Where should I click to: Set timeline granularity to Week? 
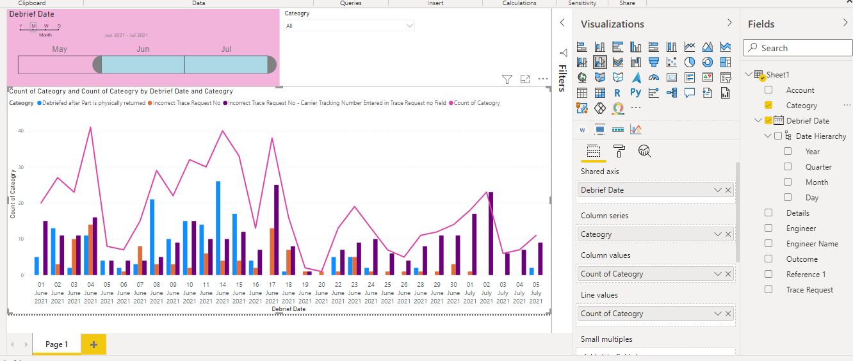coord(46,26)
